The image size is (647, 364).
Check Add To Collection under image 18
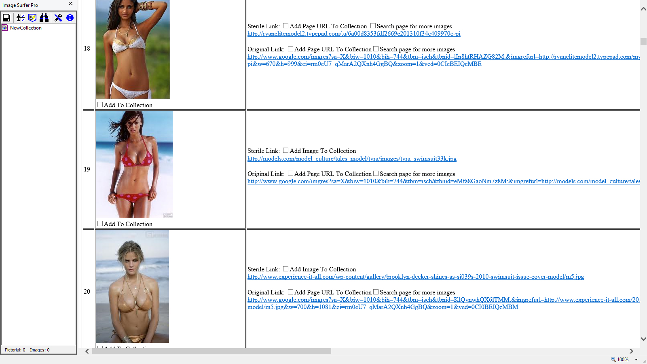point(100,105)
